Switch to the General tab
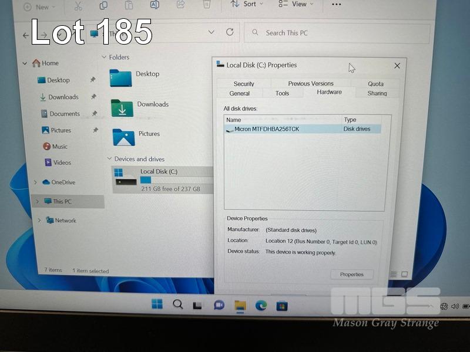This screenshot has height=352, width=470. point(240,93)
